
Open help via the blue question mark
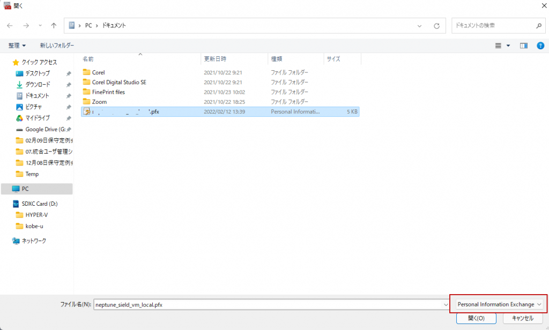pos(540,46)
